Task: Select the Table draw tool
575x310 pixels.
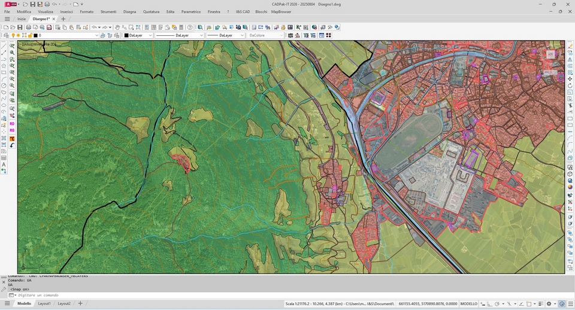Action: point(4,158)
